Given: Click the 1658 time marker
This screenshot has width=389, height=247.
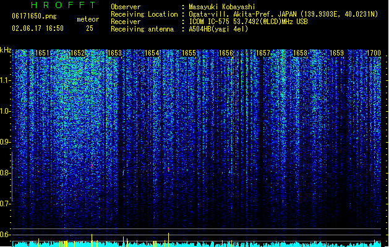Looking at the screenshot, I should click(300, 53).
